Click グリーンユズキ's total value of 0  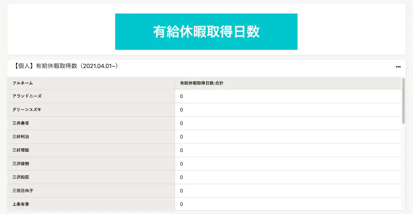coord(181,109)
